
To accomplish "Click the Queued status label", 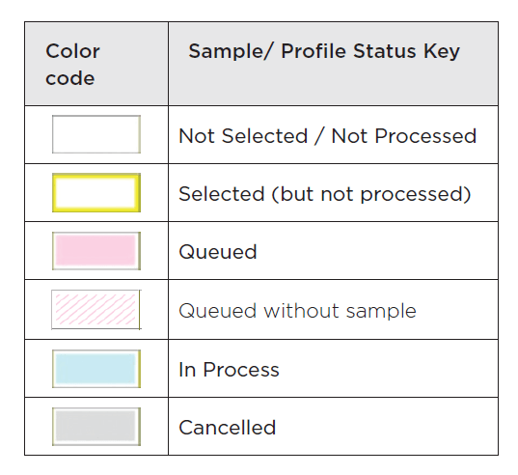I will pyautogui.click(x=218, y=252).
